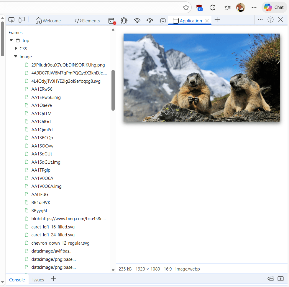
Task: Add a new DevTools tool tab
Action: 217,20
